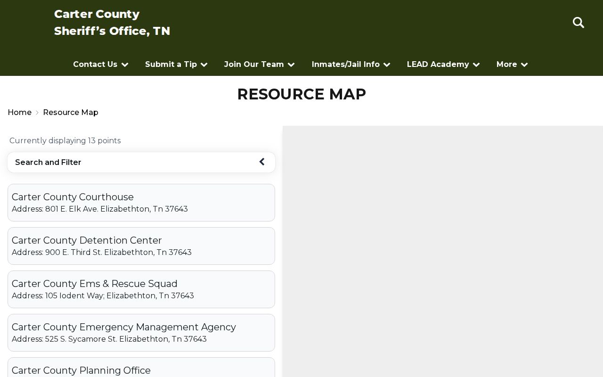Go to Carter County Sheriff's Office homepage title
The width and height of the screenshot is (603, 377).
tap(112, 23)
